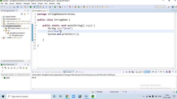Click the Stop icon in Boot Dashboard
The image size is (177, 99).
9,68
